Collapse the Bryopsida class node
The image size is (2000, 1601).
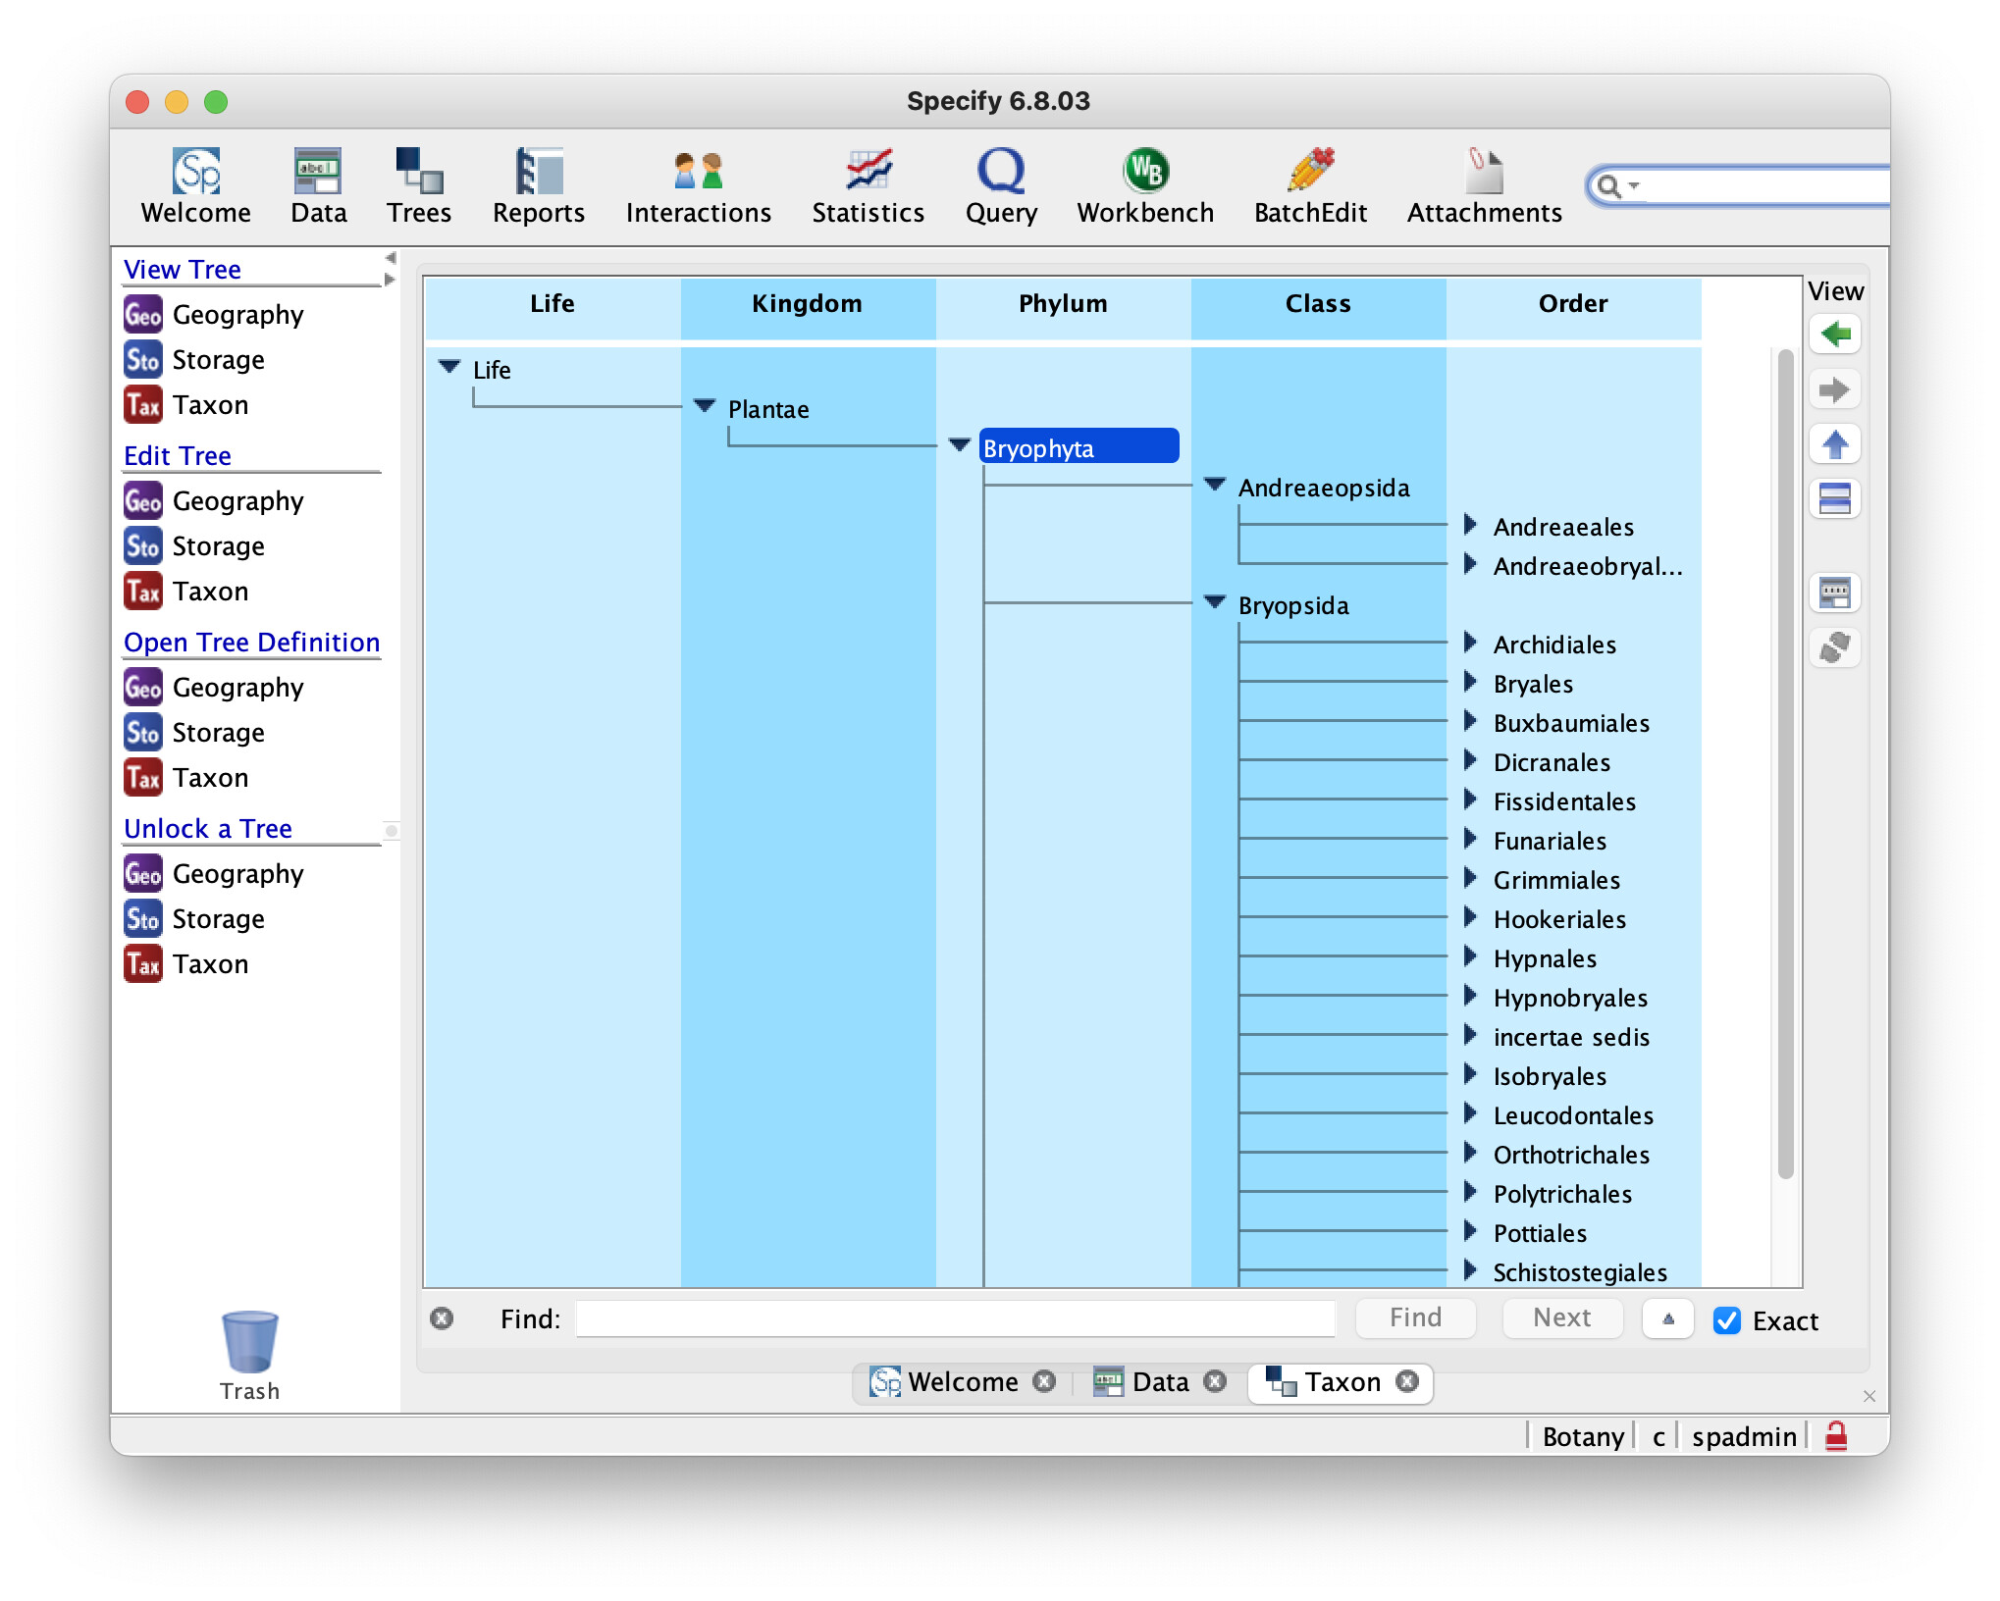pos(1215,603)
